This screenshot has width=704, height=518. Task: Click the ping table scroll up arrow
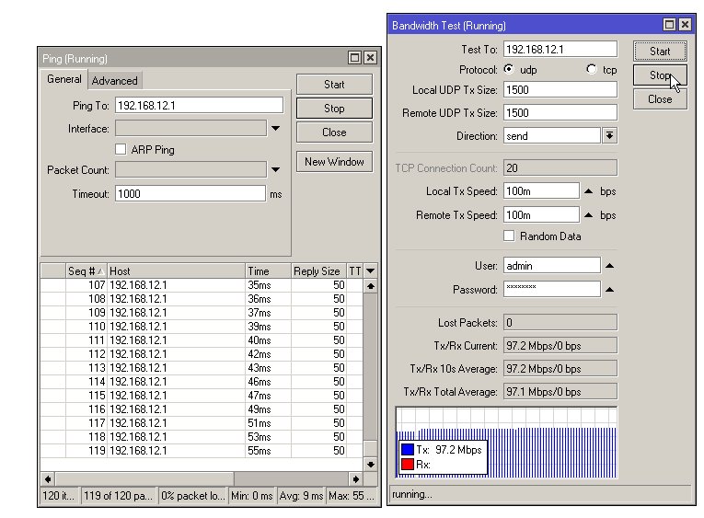(371, 286)
